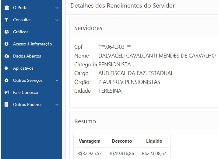Click the Consultas filter icon

point(6,20)
